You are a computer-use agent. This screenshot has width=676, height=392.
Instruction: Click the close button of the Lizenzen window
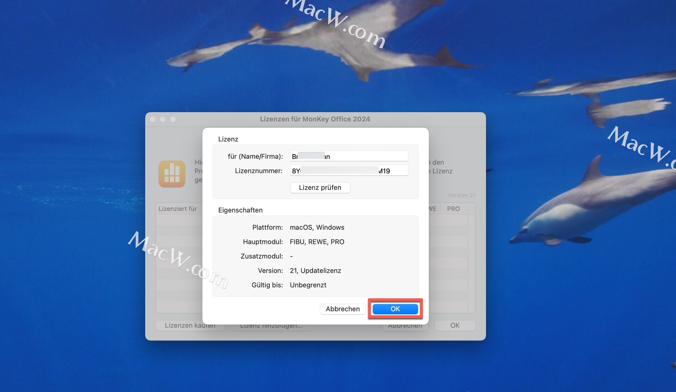(152, 119)
